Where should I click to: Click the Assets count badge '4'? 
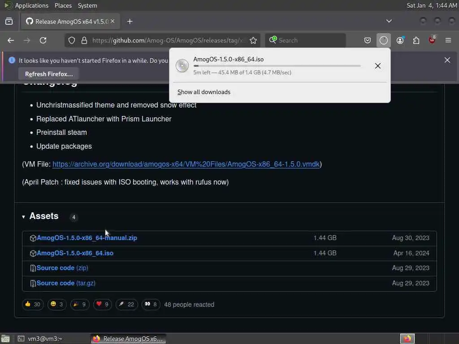74,217
